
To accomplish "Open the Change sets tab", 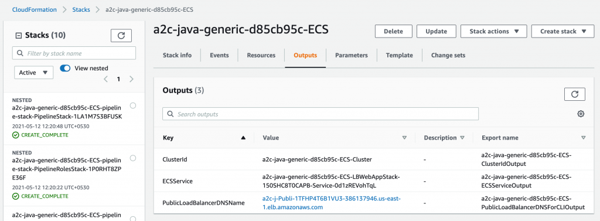I will point(448,55).
